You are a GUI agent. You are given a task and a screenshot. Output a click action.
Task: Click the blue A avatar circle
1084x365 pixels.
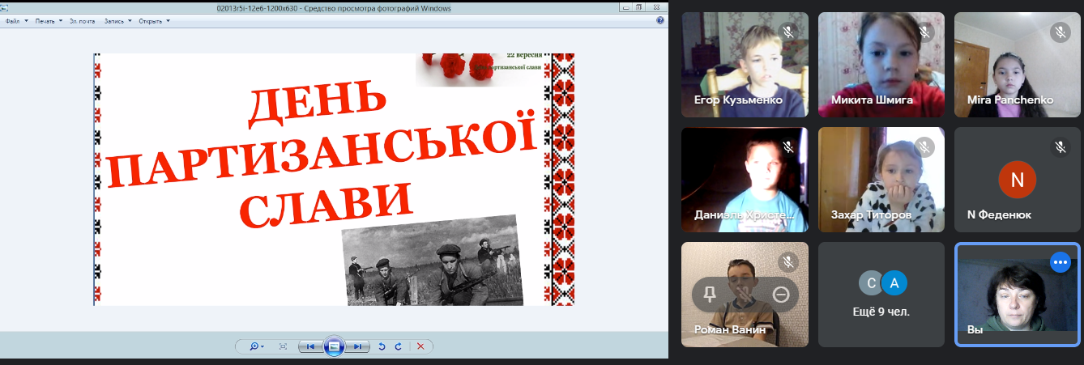[x=894, y=282]
